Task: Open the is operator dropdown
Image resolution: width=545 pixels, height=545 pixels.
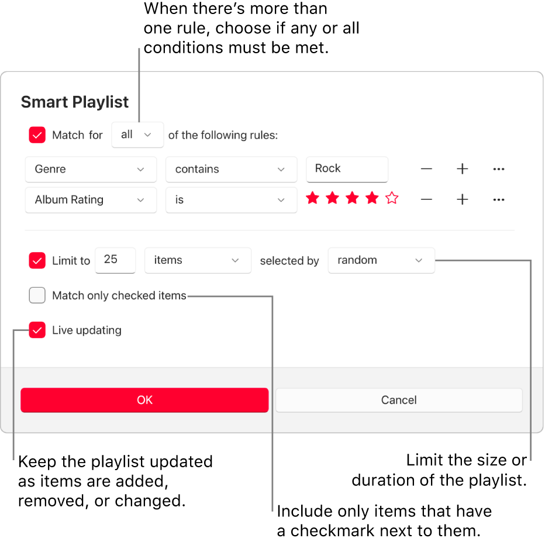Action: tap(231, 199)
